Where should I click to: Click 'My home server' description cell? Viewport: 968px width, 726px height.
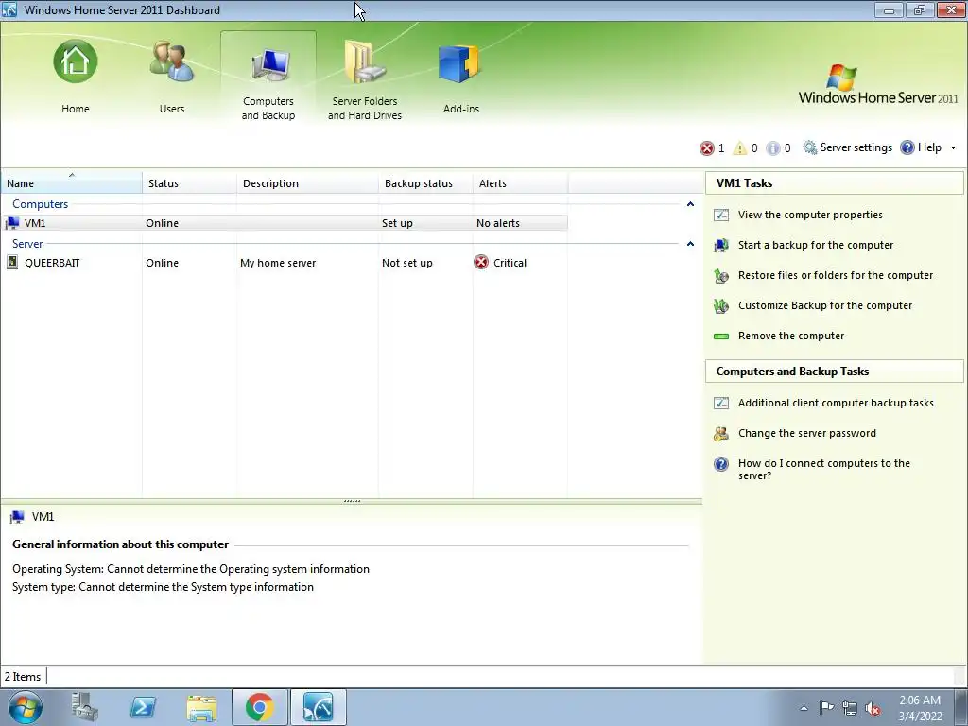[x=278, y=263]
